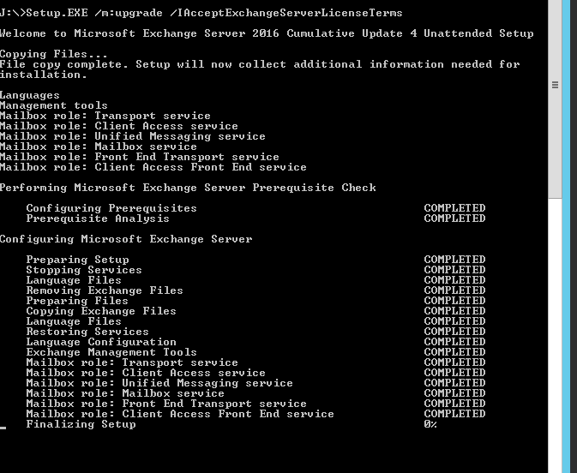Click COMPLETED status next to Prerequisite Analysis
The height and width of the screenshot is (473, 577).
click(x=454, y=219)
